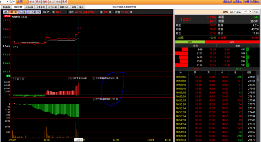
Task: Switch to the 即時走勢 tab
Action: tap(18, 7)
